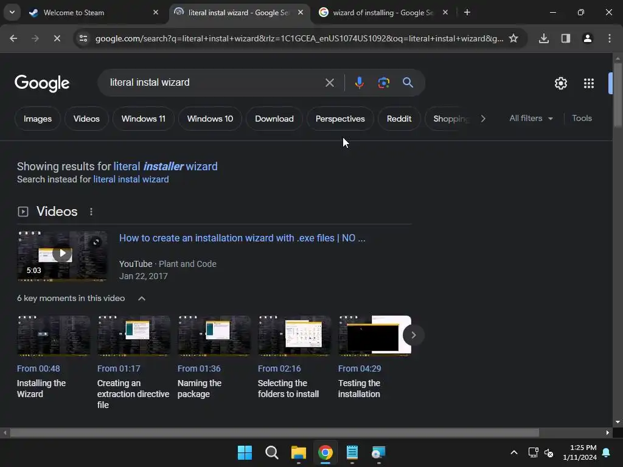623x467 pixels.
Task: Open From 04:29 Testing the installation thumbnail
Action: [x=375, y=336]
